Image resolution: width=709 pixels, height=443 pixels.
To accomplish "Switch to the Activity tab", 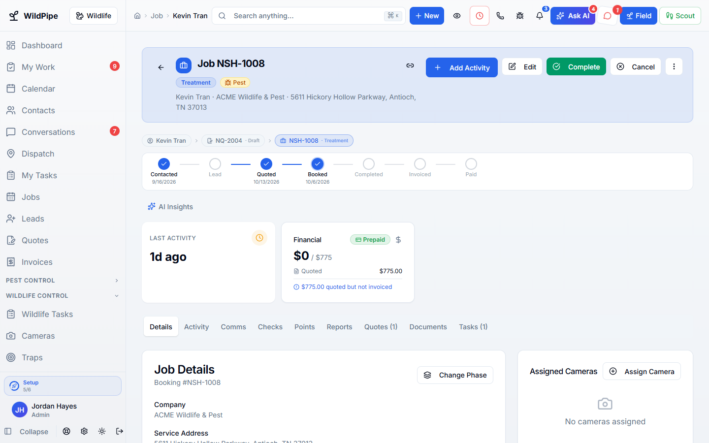I will (196, 327).
